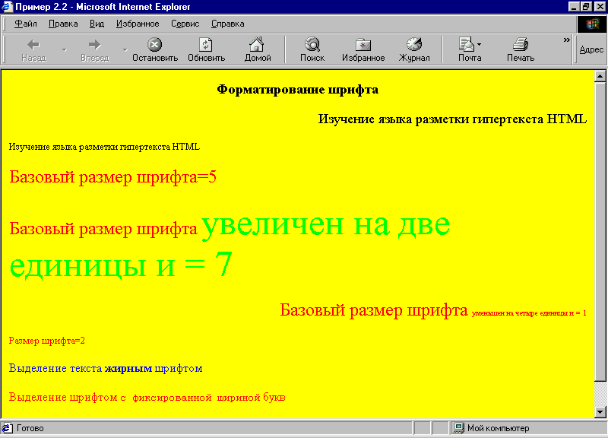Open Поиск search panel icon
Image resolution: width=608 pixels, height=438 pixels.
(312, 45)
